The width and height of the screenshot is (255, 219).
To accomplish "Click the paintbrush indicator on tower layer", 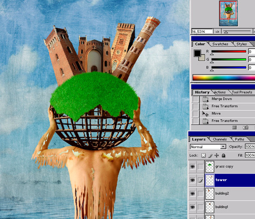I will [x=200, y=180].
